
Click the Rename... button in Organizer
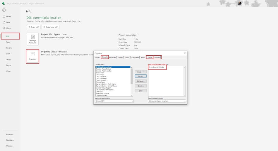[140, 81]
